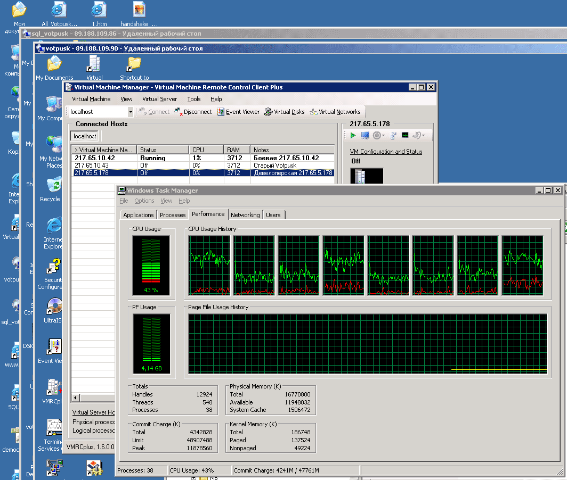
Task: Click Disconnect in Virtual Machine Manager toolbar
Action: 193,112
